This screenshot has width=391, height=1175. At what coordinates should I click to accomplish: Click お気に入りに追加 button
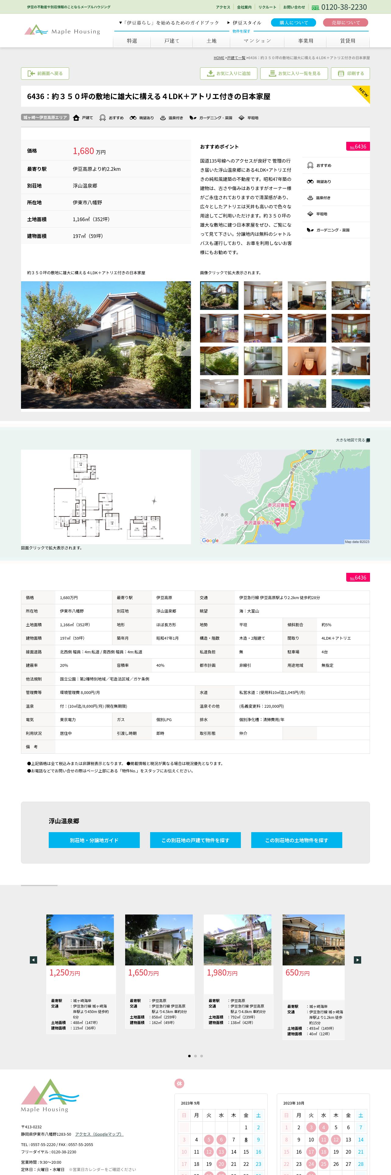point(228,74)
